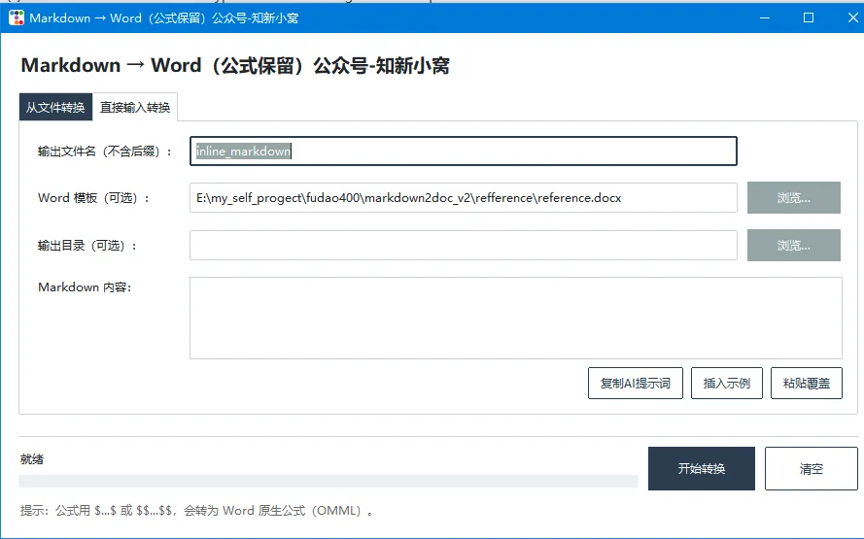Screen dimensions: 864x539
Task: Close the Markdown → Word window
Action: tap(852, 17)
